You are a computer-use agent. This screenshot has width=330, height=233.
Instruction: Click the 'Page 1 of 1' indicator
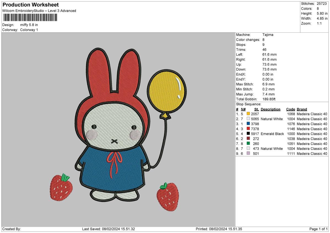[318, 229]
